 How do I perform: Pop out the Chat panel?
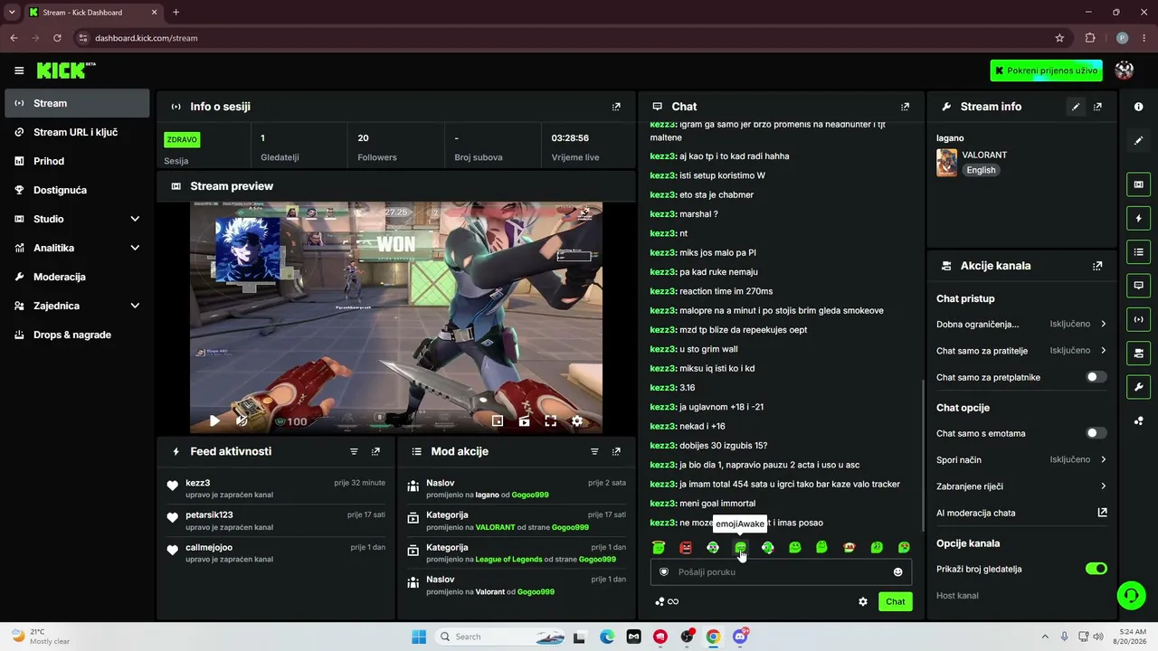(905, 107)
